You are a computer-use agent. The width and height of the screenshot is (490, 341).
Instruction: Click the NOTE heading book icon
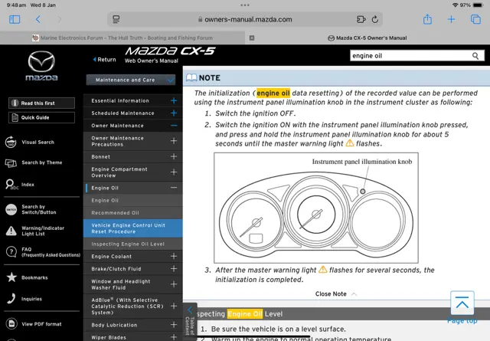pyautogui.click(x=191, y=77)
